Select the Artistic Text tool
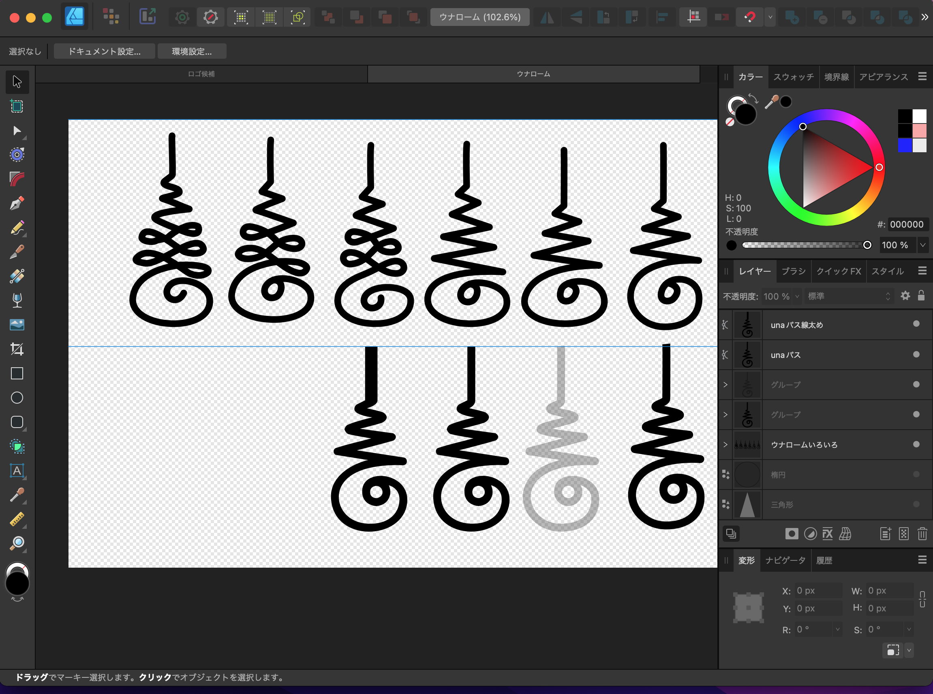This screenshot has width=933, height=694. click(x=17, y=470)
